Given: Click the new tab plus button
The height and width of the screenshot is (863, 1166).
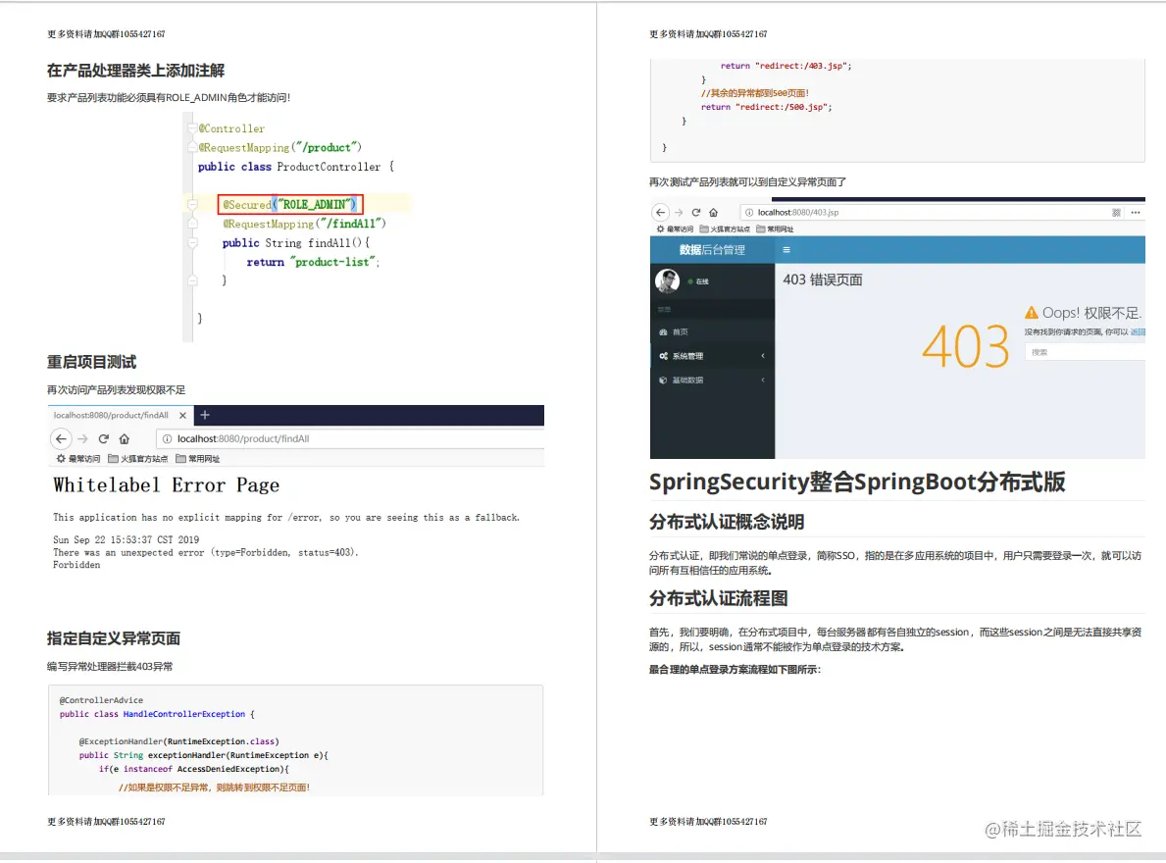Looking at the screenshot, I should [206, 415].
